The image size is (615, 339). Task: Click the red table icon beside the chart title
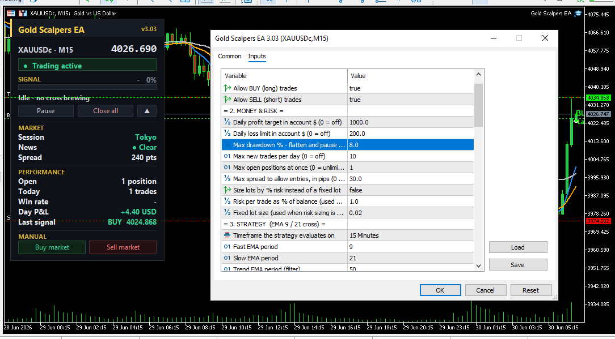point(11,14)
